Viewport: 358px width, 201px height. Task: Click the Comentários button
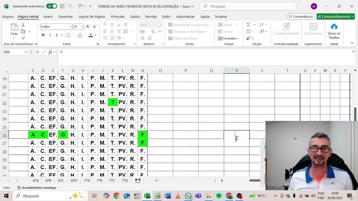point(301,17)
